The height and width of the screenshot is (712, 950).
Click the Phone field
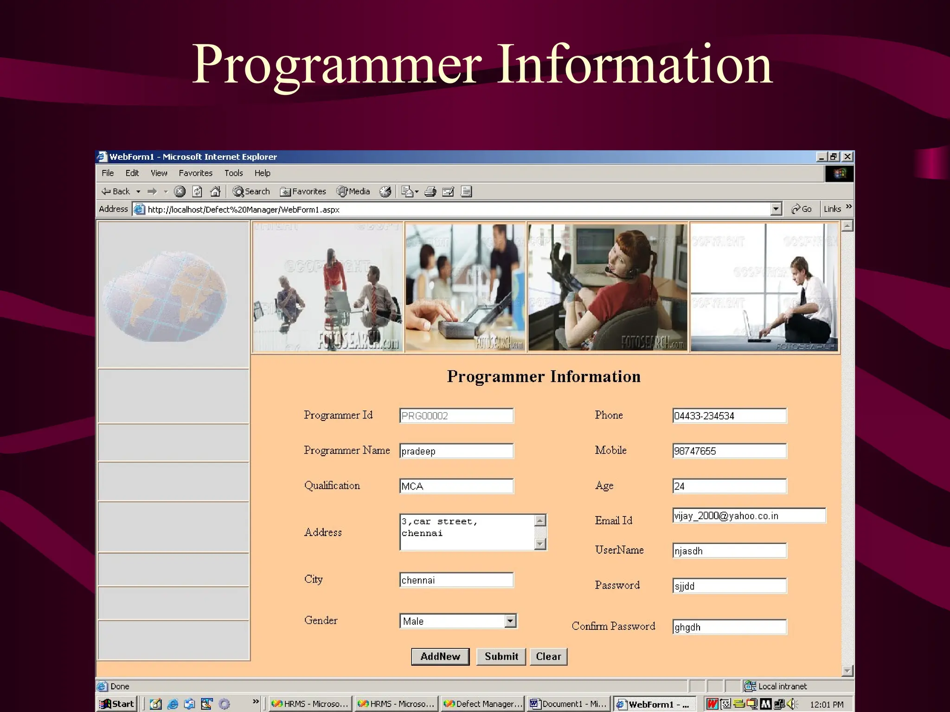tap(730, 416)
